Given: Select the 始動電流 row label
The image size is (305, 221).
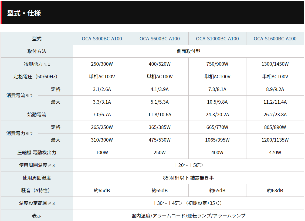Looking at the screenshot, I should (37, 114).
